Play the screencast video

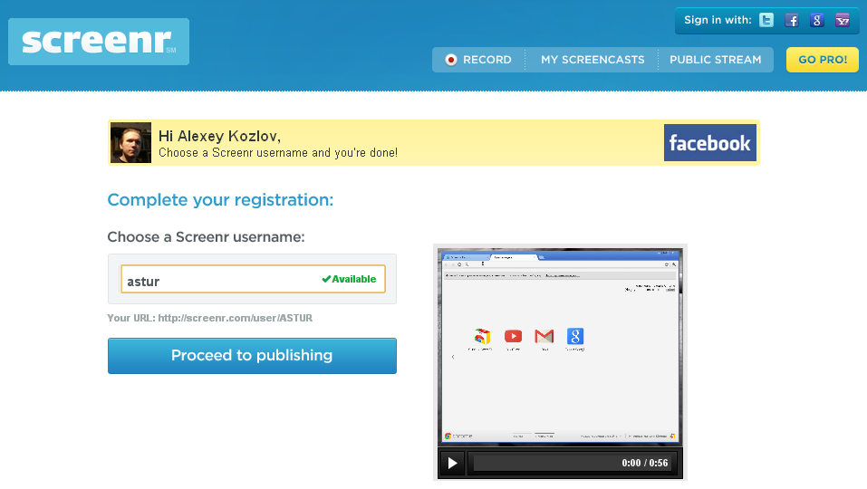452,463
